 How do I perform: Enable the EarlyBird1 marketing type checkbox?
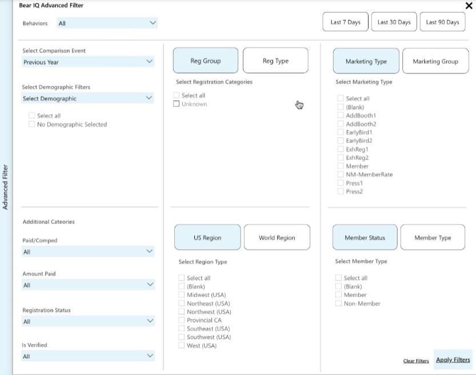341,133
